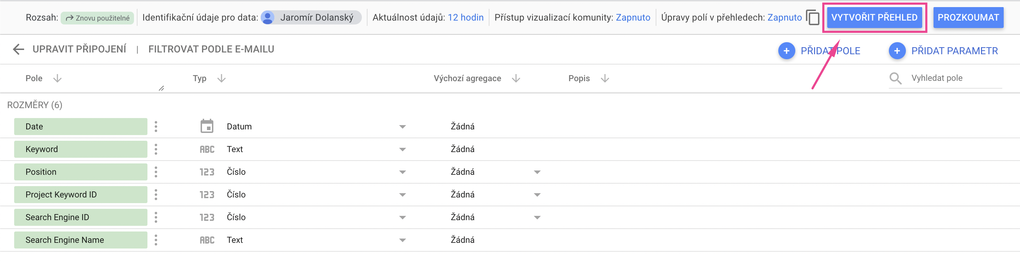Click the plus icon for Přidat parametr
1020x268 pixels.
[x=897, y=51]
